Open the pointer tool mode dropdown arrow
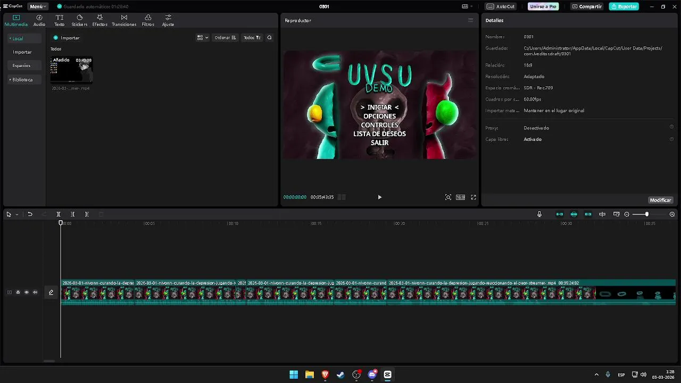The height and width of the screenshot is (383, 681). click(x=17, y=214)
